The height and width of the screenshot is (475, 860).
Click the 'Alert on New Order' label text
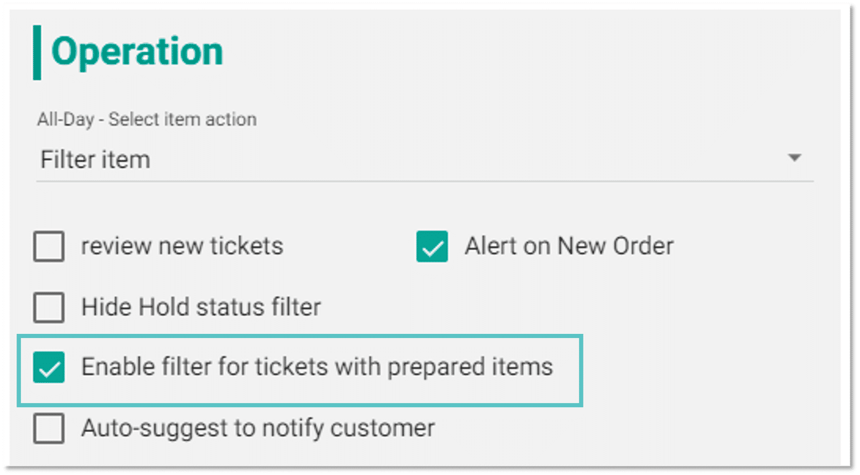click(569, 246)
